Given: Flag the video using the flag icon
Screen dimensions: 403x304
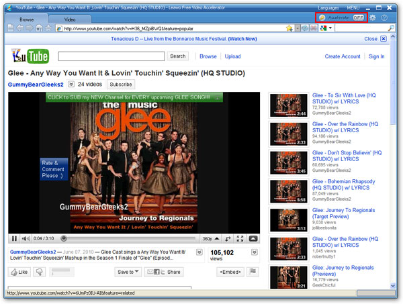Looking at the screenshot, I should click(x=253, y=272).
